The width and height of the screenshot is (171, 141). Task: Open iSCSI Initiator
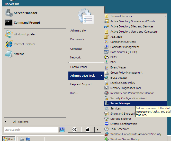pos(136,78)
